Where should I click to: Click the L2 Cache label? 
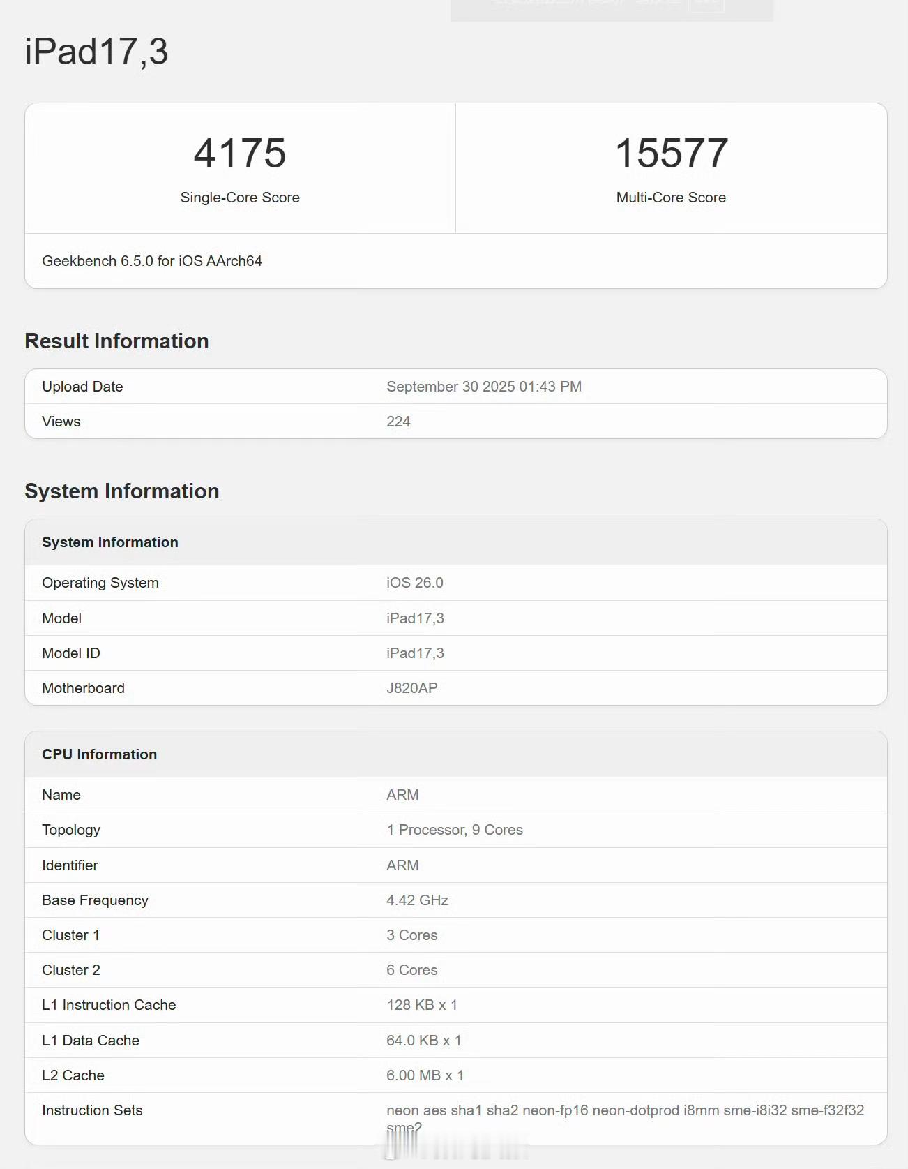[x=73, y=1075]
